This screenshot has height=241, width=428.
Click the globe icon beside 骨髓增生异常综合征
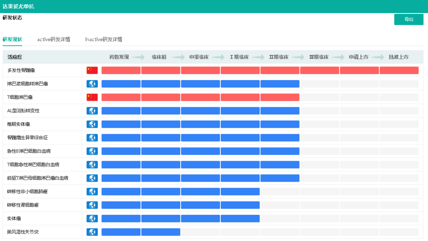point(92,138)
